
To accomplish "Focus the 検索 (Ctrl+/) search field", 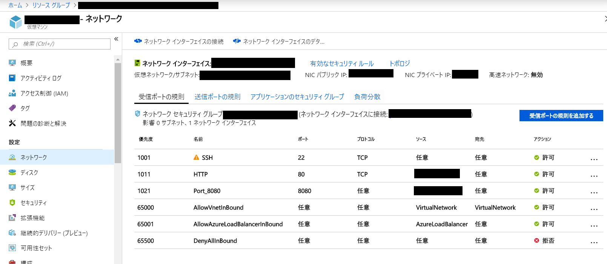I will pyautogui.click(x=60, y=44).
